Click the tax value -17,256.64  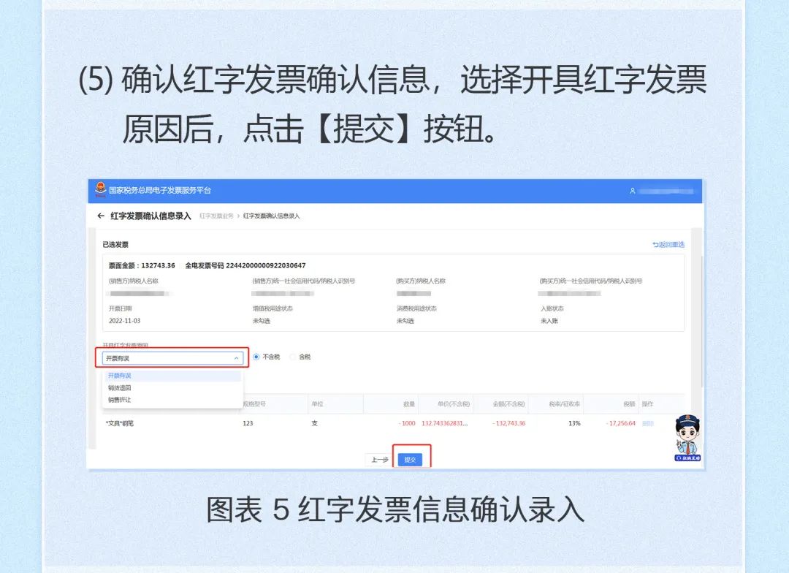(x=620, y=423)
